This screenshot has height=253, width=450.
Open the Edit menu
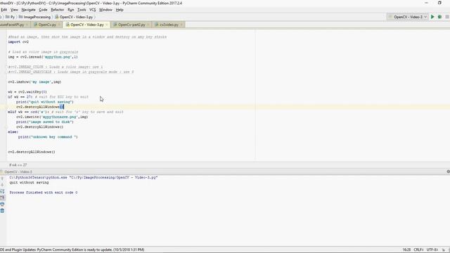(4, 10)
